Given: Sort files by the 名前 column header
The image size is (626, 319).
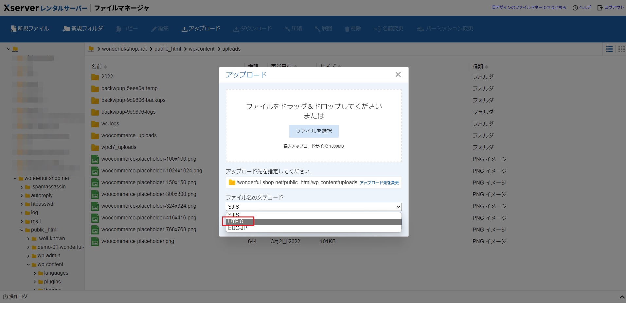Looking at the screenshot, I should click(97, 67).
